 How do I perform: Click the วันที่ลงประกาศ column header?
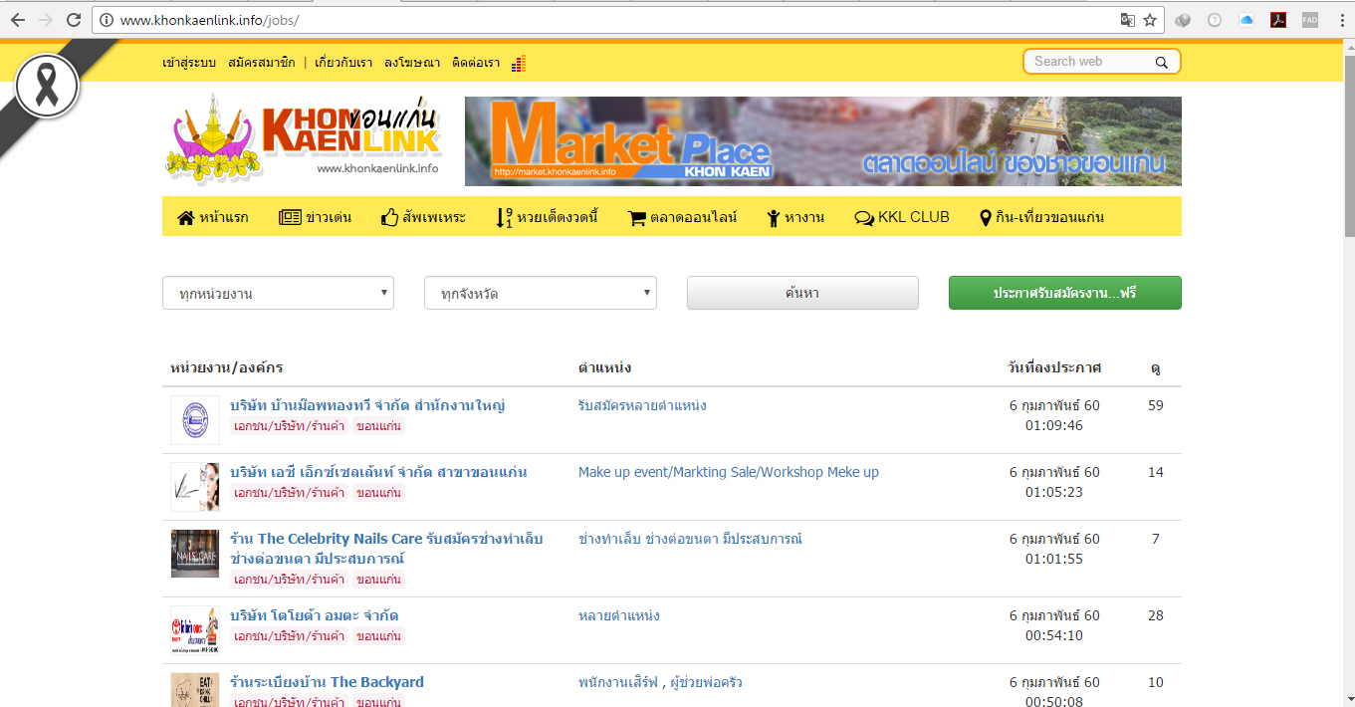pos(1054,367)
